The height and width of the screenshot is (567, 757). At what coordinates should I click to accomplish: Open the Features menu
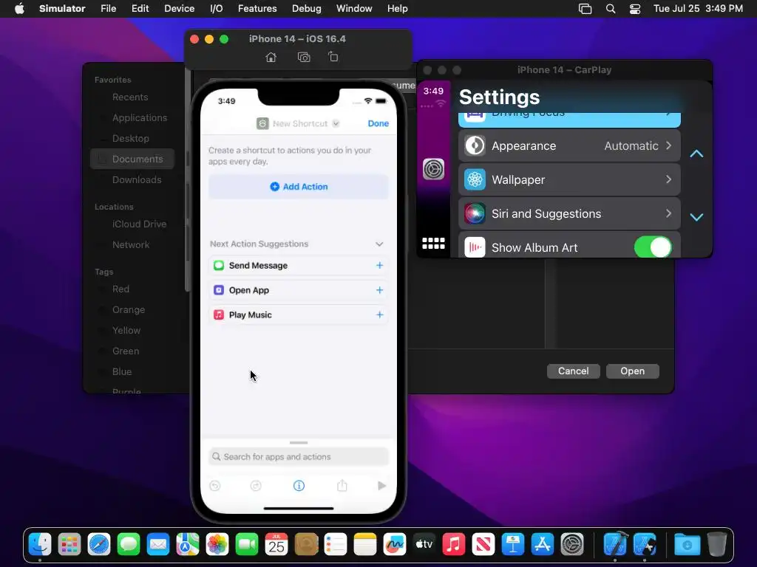[257, 9]
